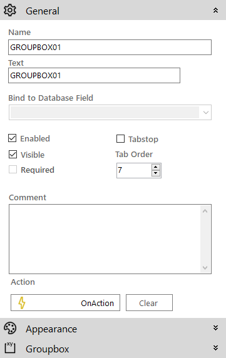
Task: Decrease Tab Order with down arrow
Action: (156, 173)
